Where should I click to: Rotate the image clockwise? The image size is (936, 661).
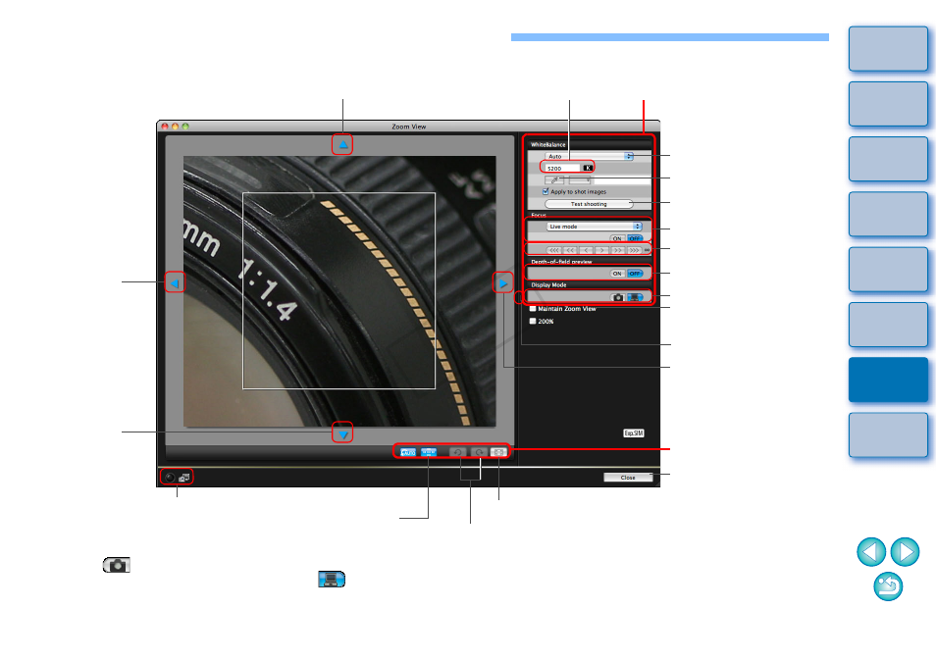[x=479, y=452]
